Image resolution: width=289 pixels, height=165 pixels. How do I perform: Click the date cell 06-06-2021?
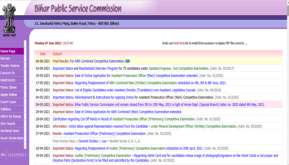pos(43,61)
